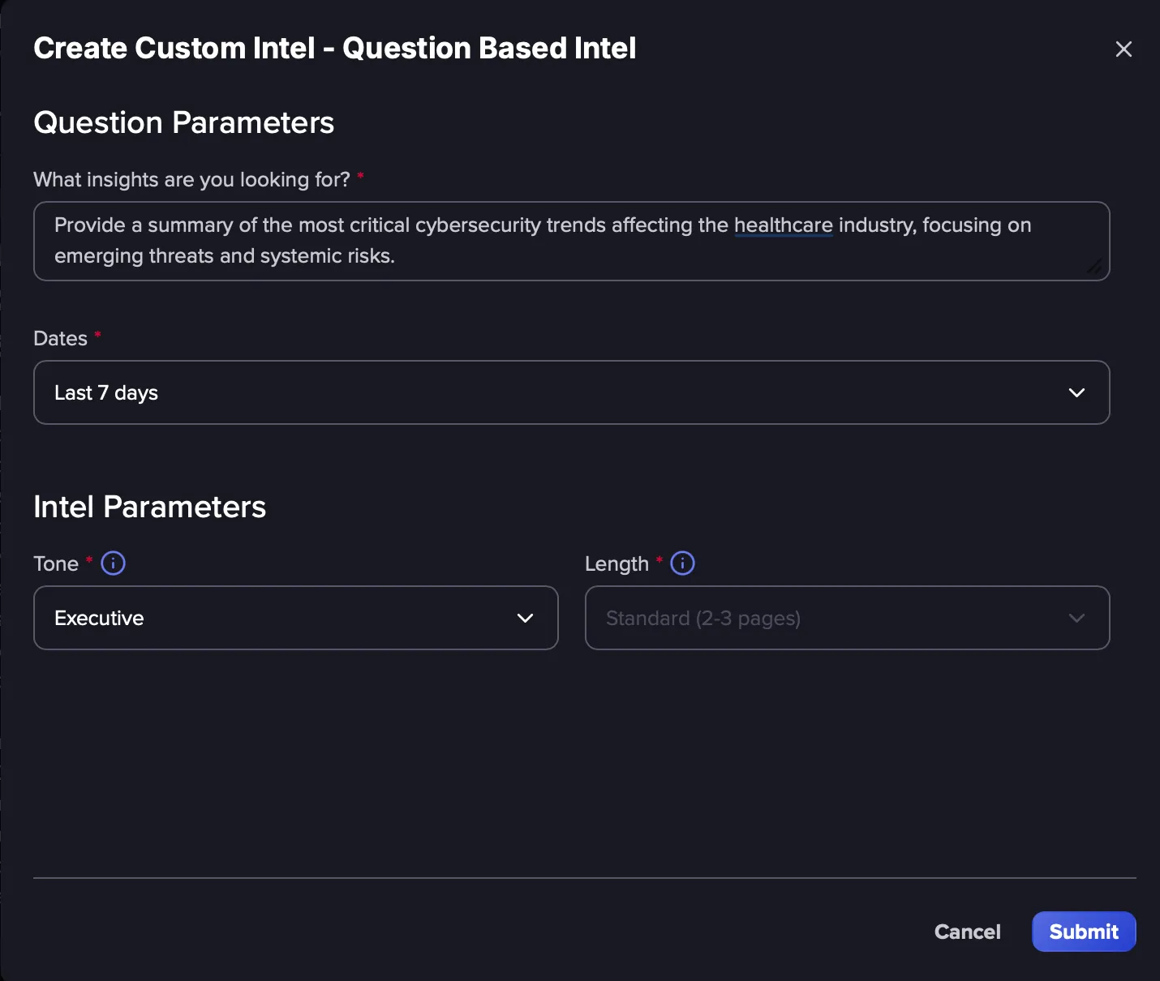Click the dialog title 'Create Custom Intel - Question Based Intel'
The height and width of the screenshot is (981, 1160).
(x=335, y=48)
